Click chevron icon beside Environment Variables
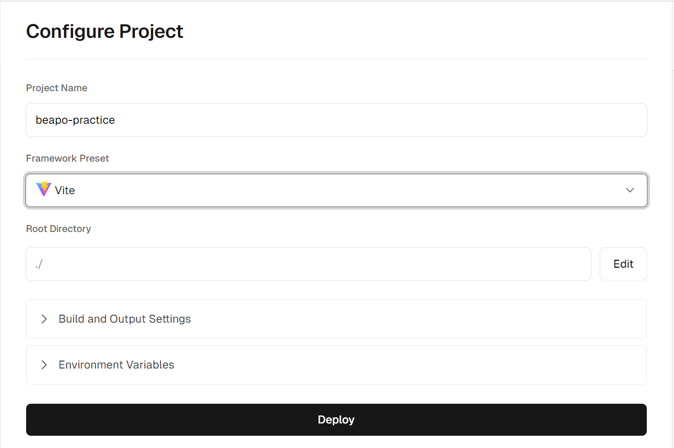The image size is (674, 448). [44, 365]
